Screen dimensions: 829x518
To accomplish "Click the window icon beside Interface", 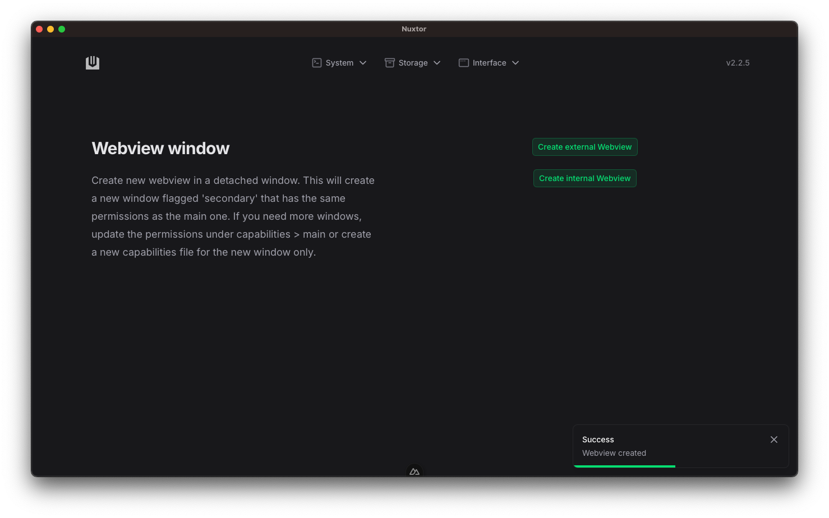I will click(x=464, y=63).
